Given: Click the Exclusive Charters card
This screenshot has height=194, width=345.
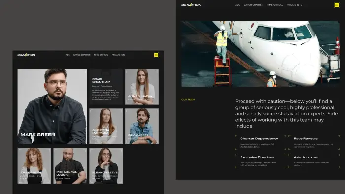Looking at the screenshot, I should click(261, 161).
